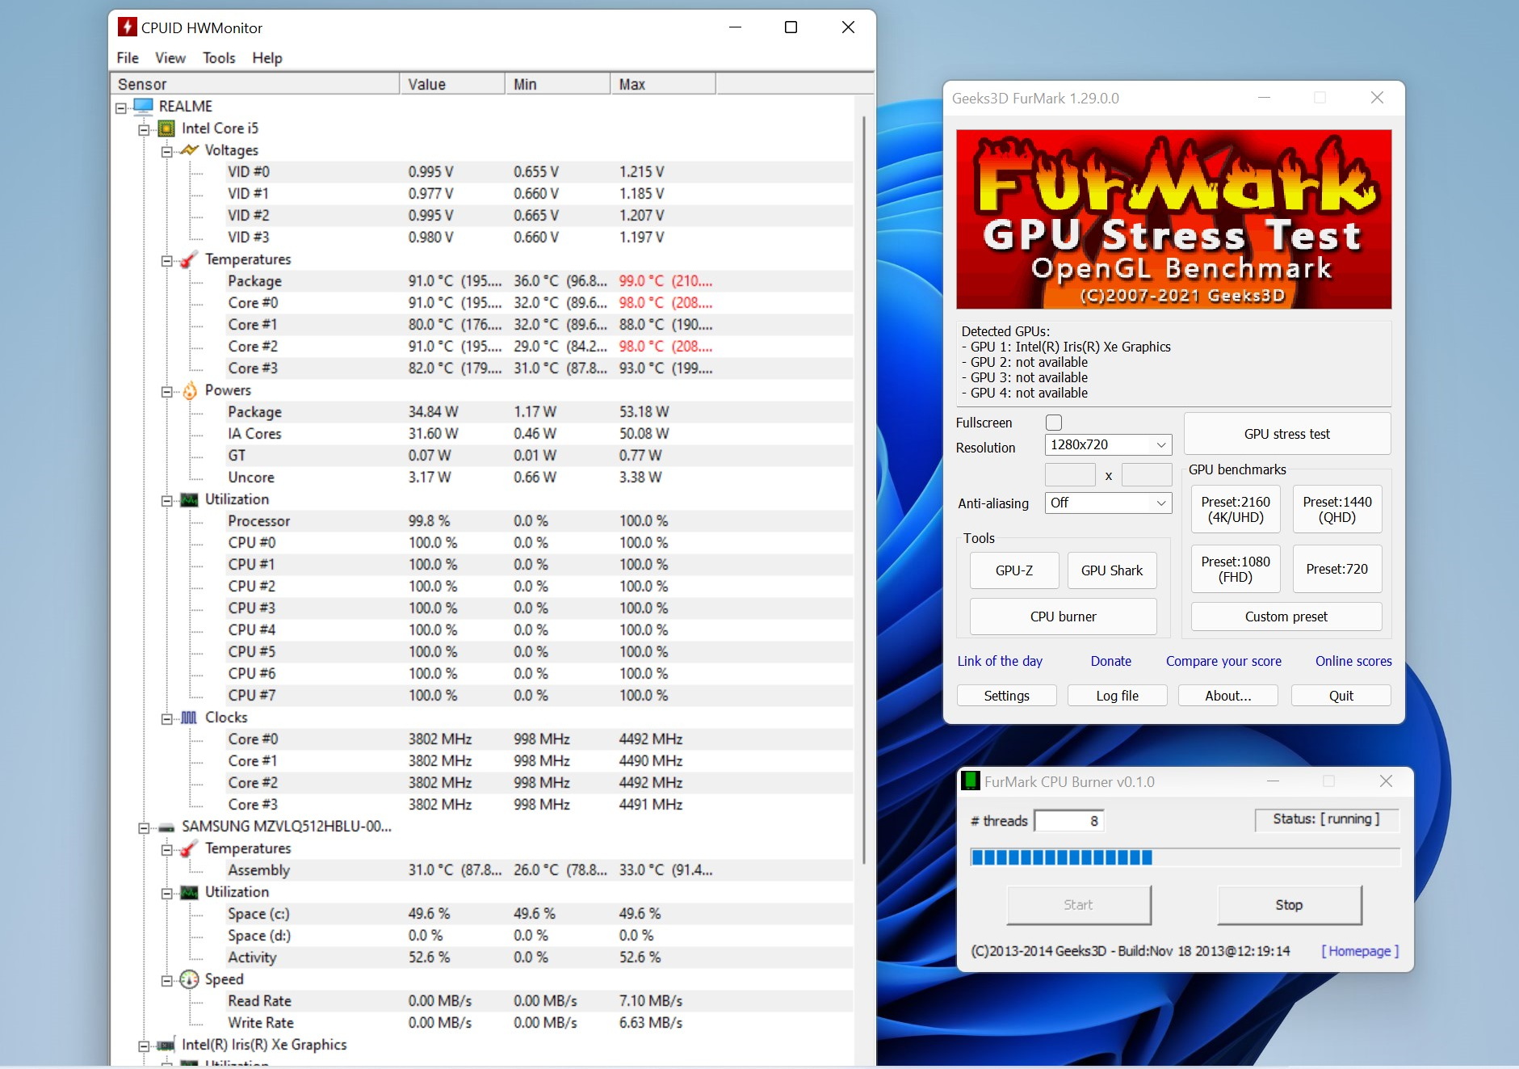Click the SSD Temperatures thermometer icon
The width and height of the screenshot is (1519, 1069).
point(189,848)
